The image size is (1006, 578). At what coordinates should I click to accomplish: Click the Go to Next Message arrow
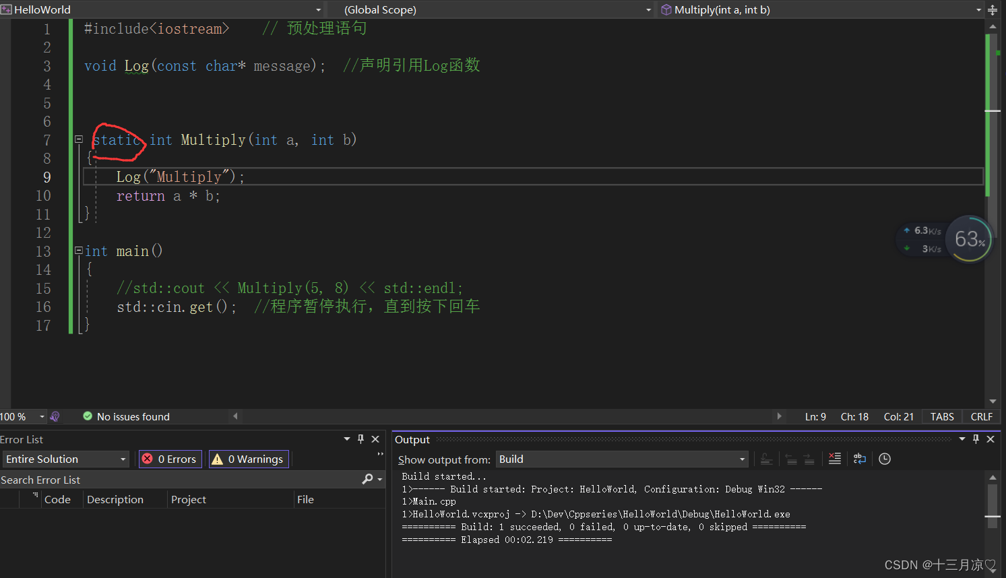[x=808, y=459]
